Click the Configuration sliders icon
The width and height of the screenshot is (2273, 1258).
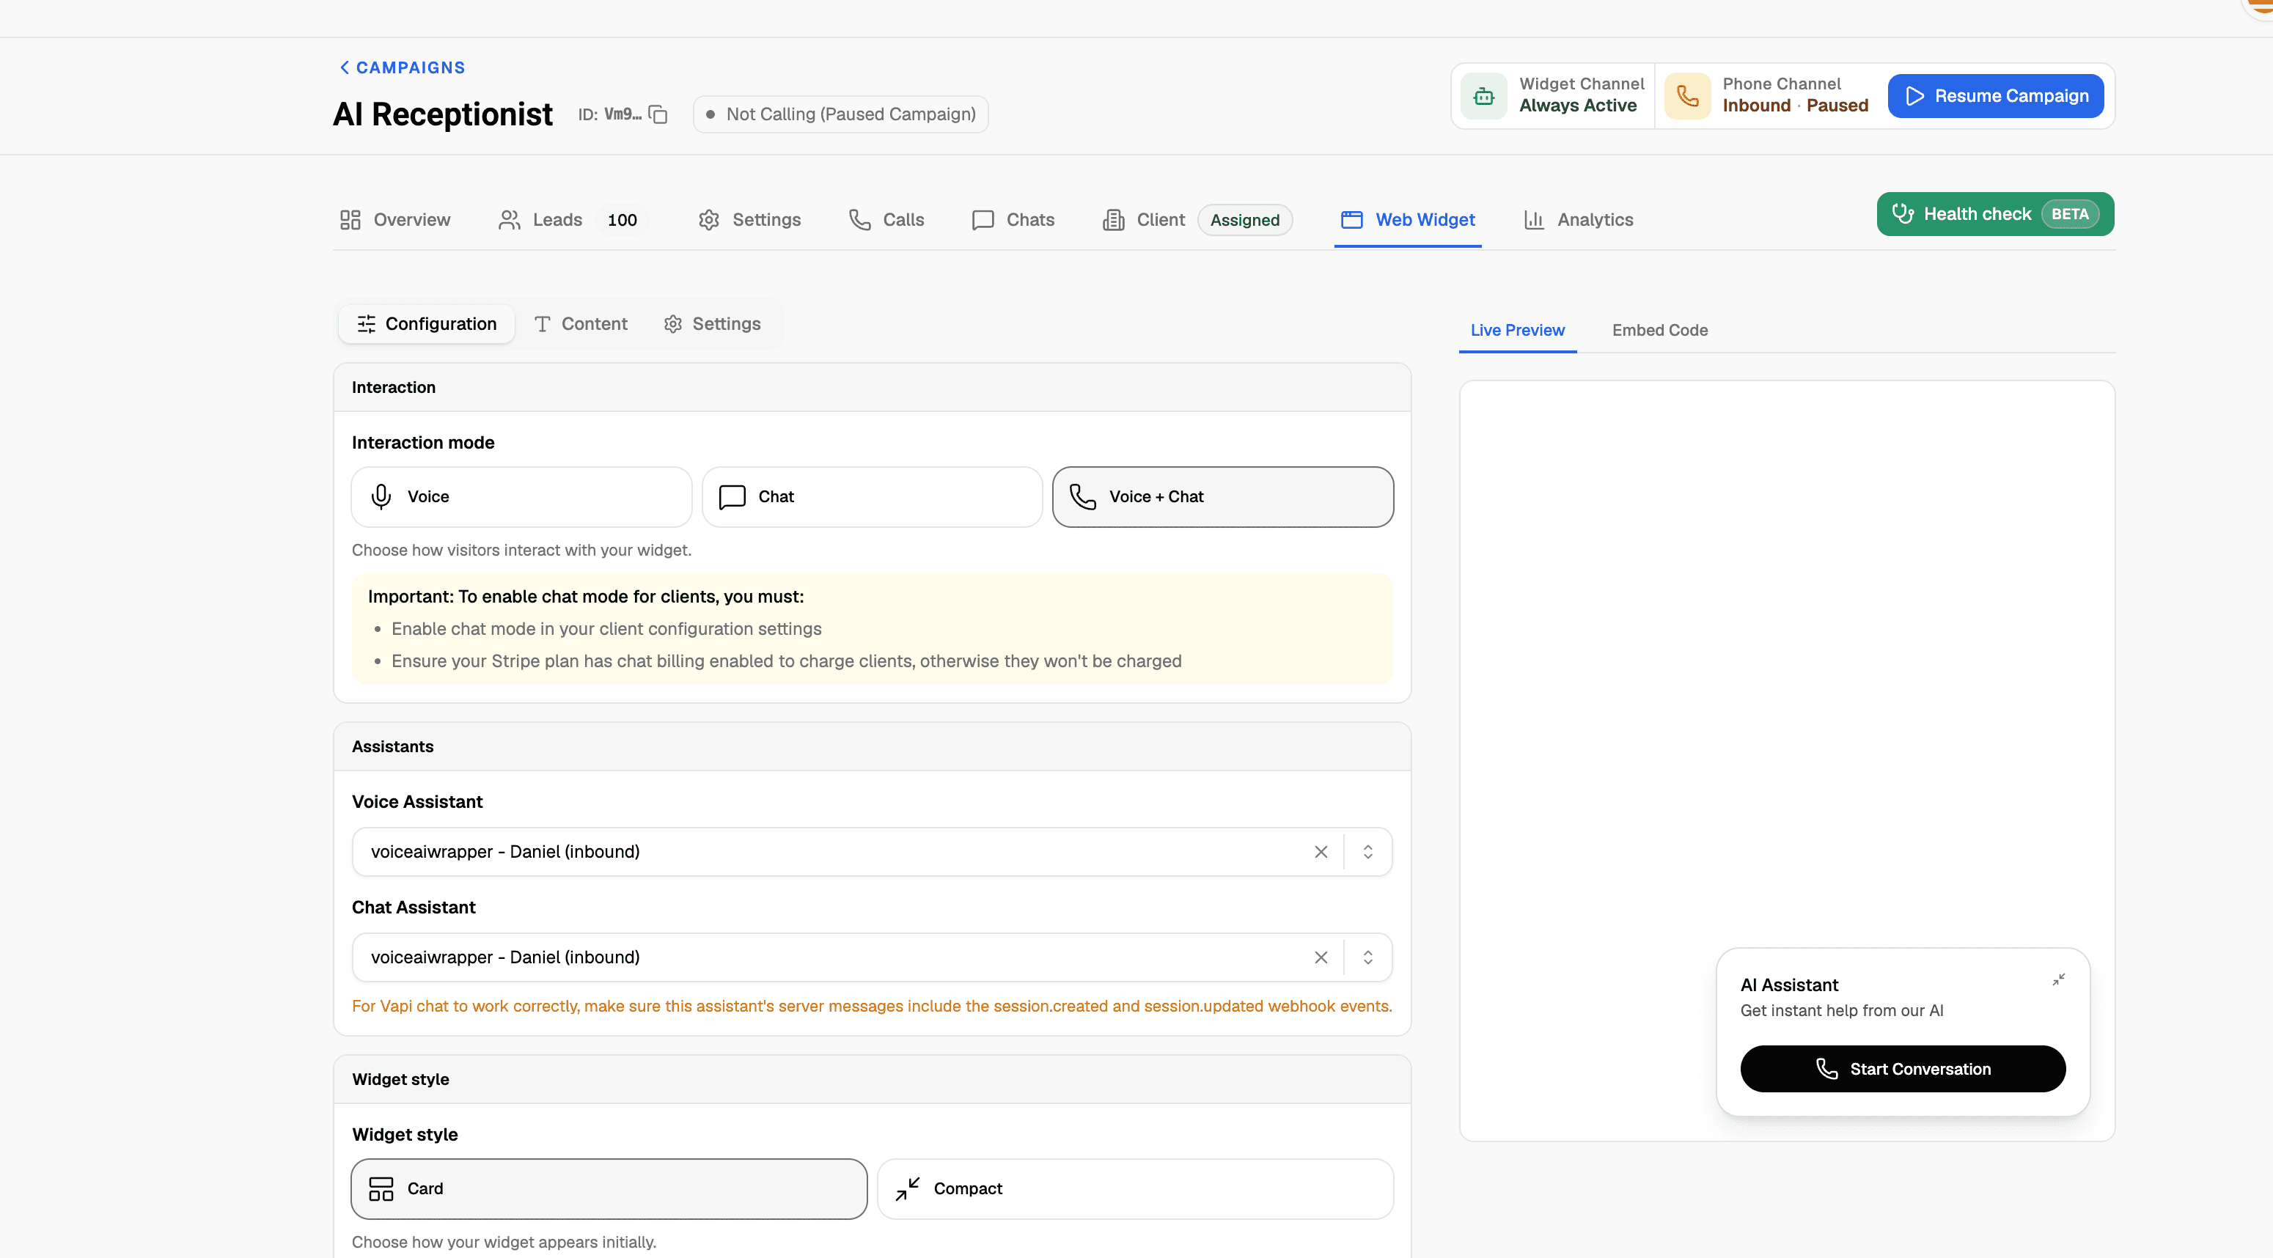(366, 324)
